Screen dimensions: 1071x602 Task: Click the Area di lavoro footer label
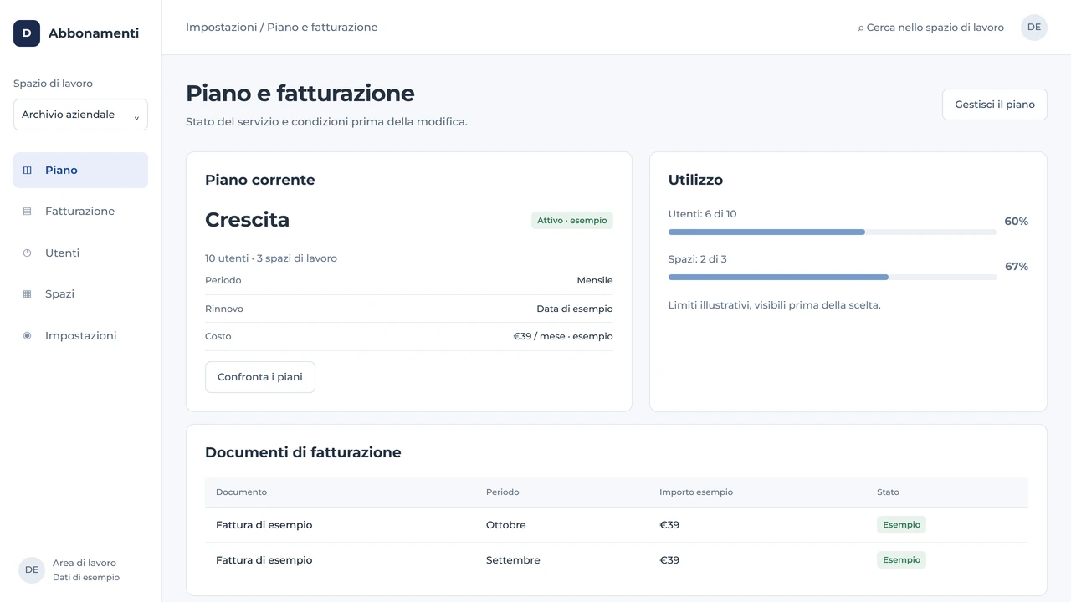[85, 564]
